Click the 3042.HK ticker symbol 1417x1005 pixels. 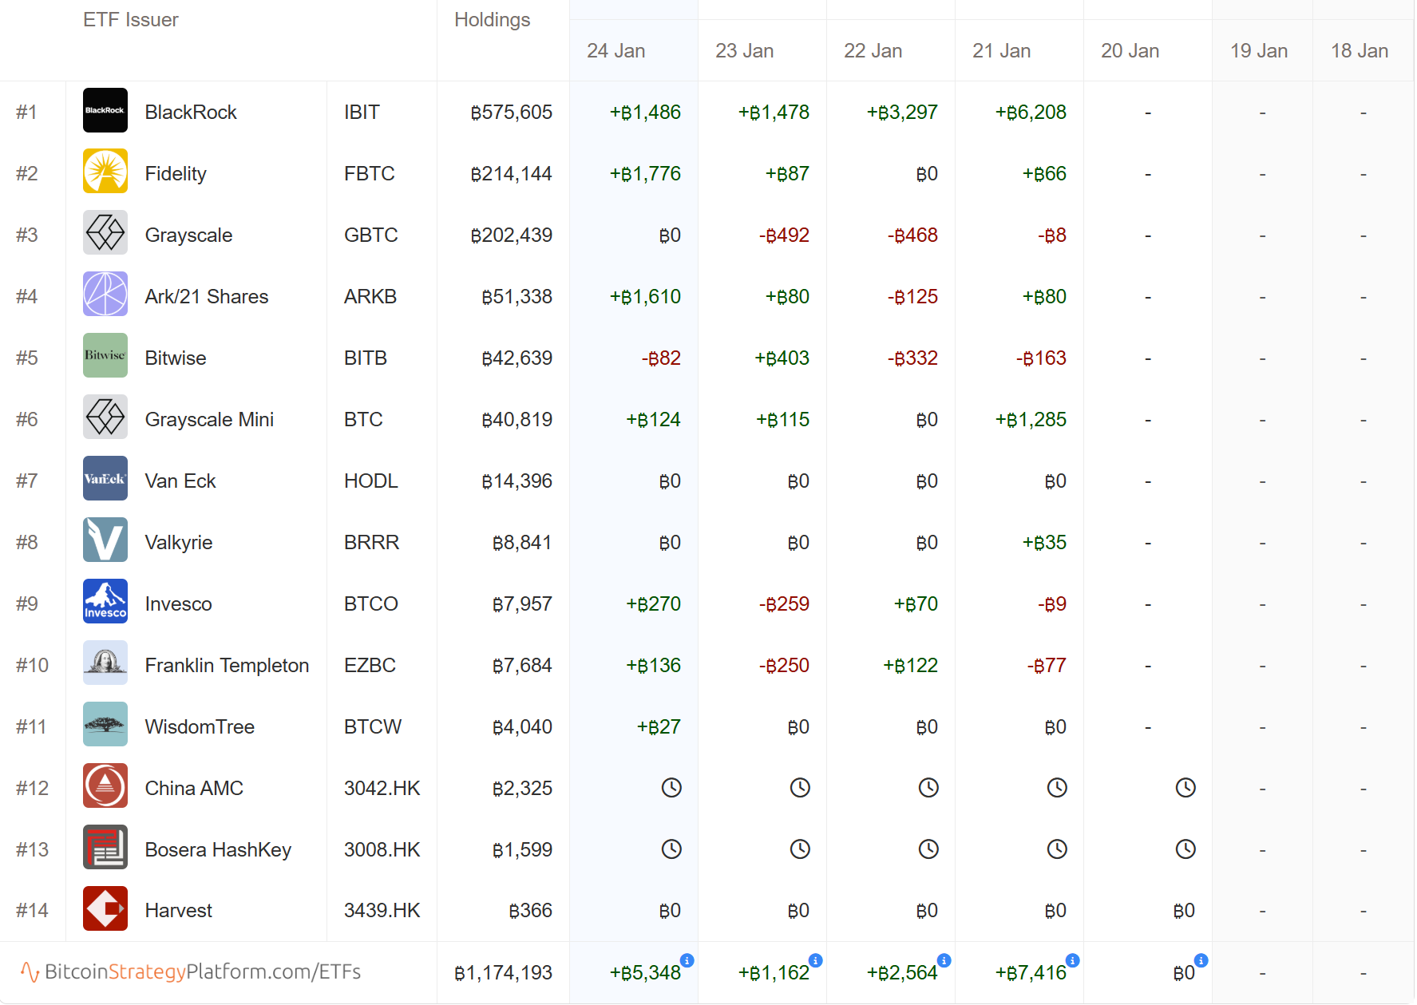click(382, 789)
